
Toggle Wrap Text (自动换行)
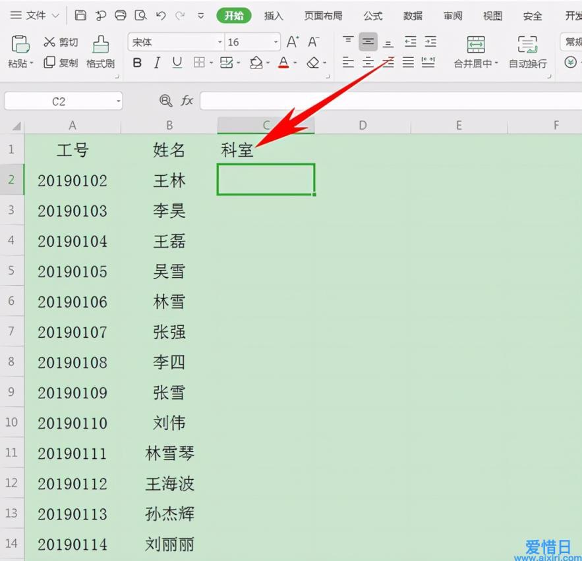pyautogui.click(x=527, y=51)
